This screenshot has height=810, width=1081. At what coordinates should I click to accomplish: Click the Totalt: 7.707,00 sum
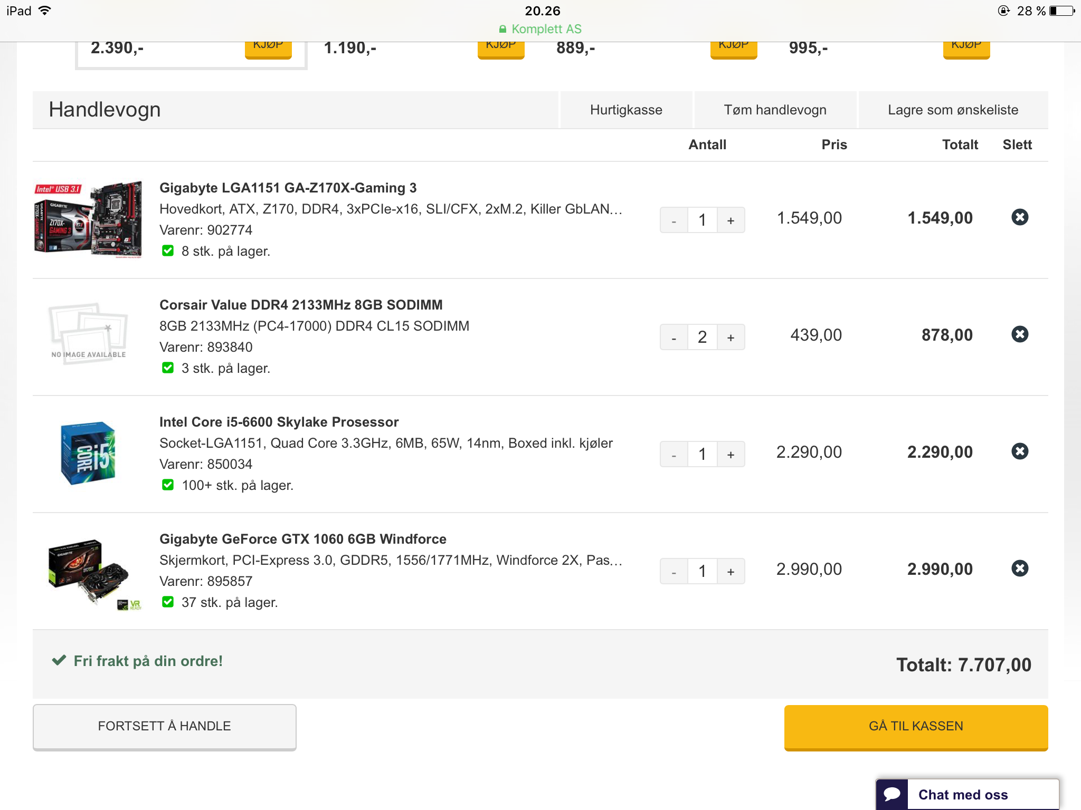(x=964, y=665)
